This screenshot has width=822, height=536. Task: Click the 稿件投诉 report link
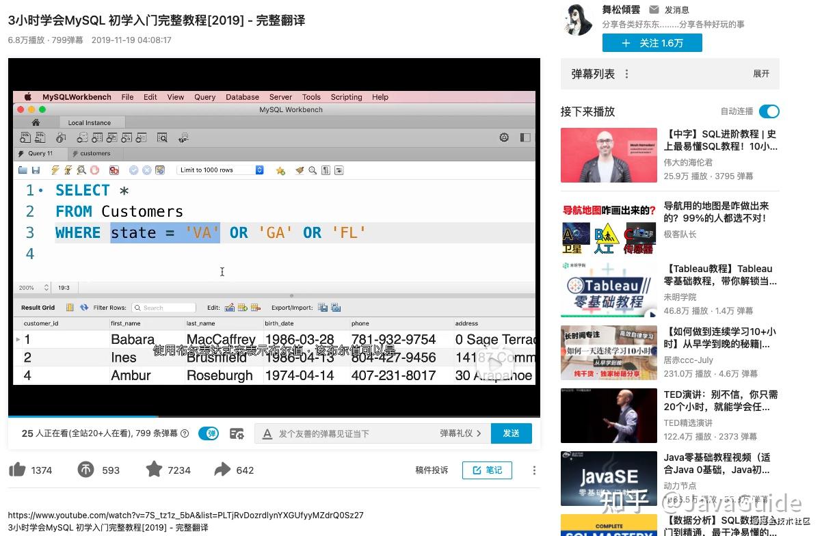432,470
